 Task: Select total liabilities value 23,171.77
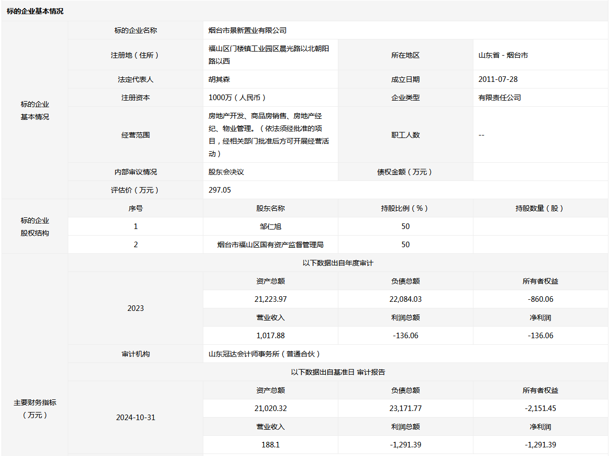405,408
